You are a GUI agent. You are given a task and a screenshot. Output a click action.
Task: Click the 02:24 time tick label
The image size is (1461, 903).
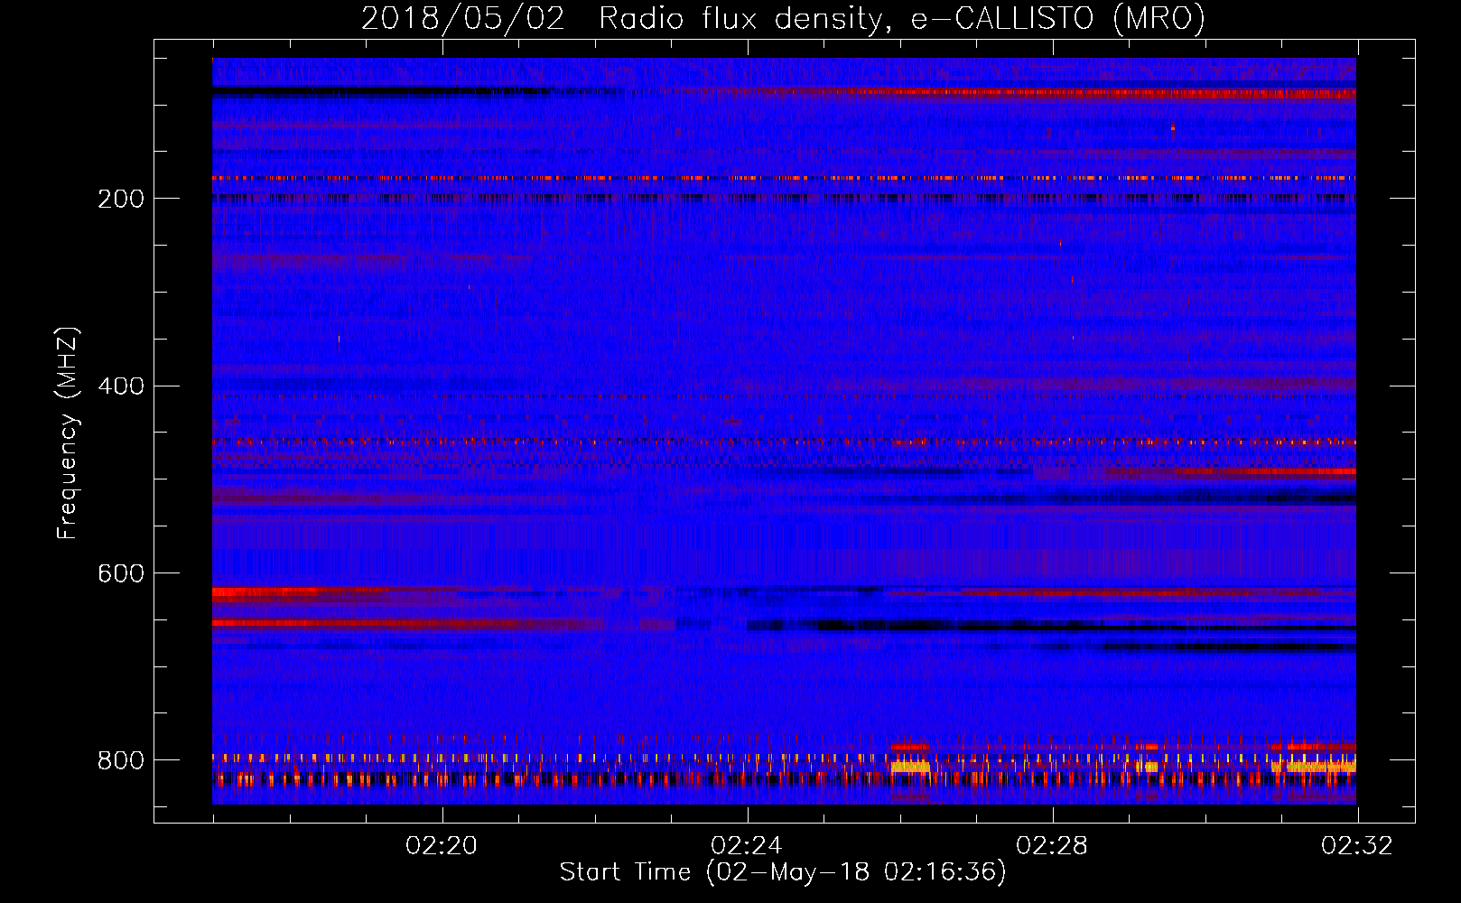(747, 845)
